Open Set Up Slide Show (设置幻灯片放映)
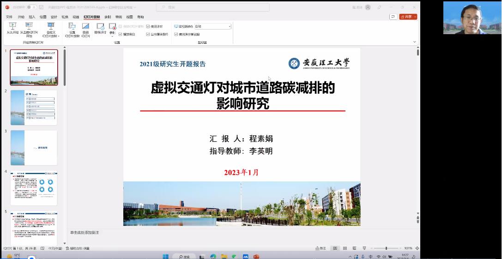This screenshot has width=502, height=259. click(x=72, y=27)
